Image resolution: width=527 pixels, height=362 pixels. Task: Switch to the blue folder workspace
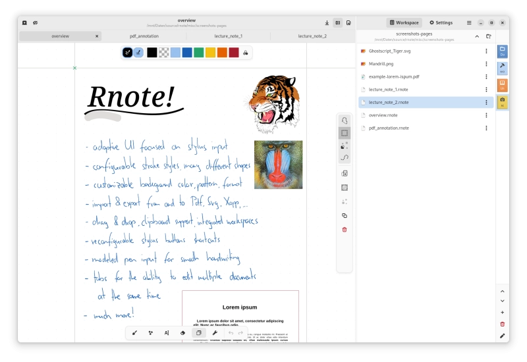(503, 51)
